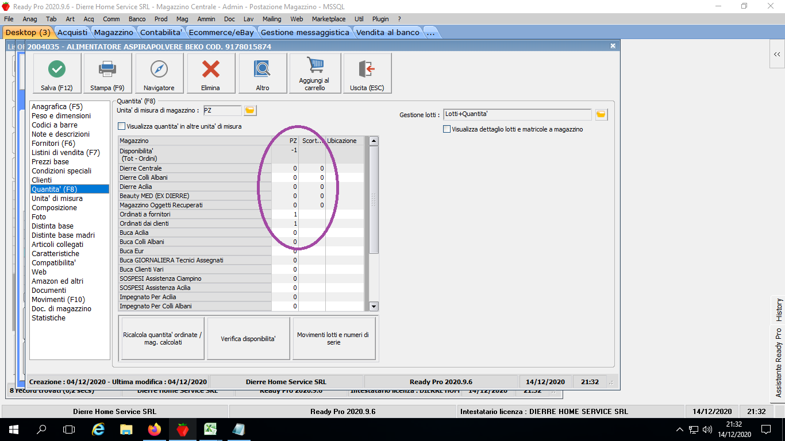Click the Uscita (ESC) exit button

point(367,73)
